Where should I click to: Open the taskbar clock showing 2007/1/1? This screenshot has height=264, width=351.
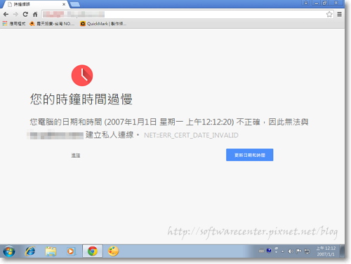(x=326, y=251)
